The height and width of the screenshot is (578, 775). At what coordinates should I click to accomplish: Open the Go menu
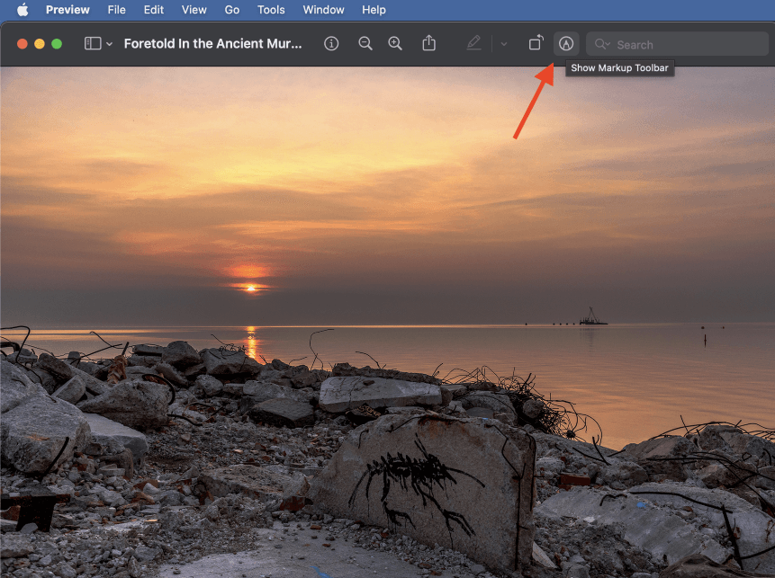[232, 9]
